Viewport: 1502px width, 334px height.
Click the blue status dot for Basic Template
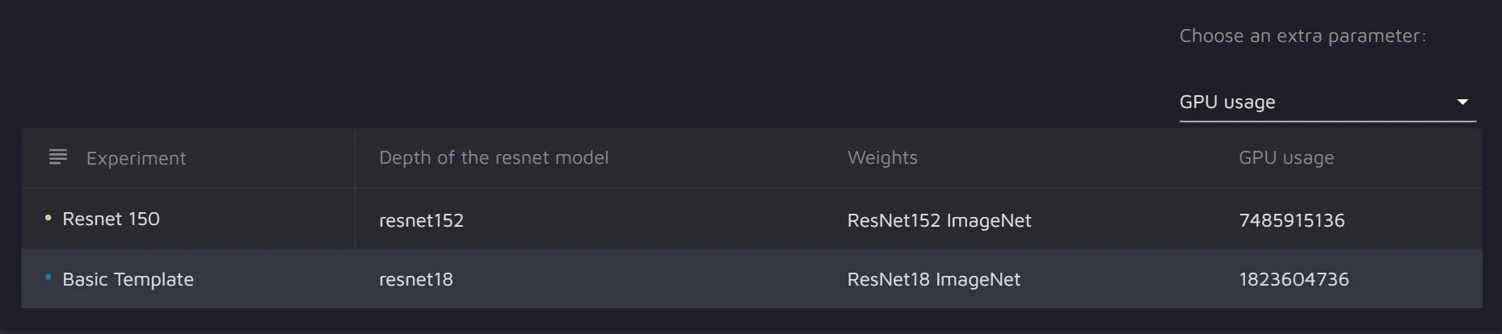48,278
